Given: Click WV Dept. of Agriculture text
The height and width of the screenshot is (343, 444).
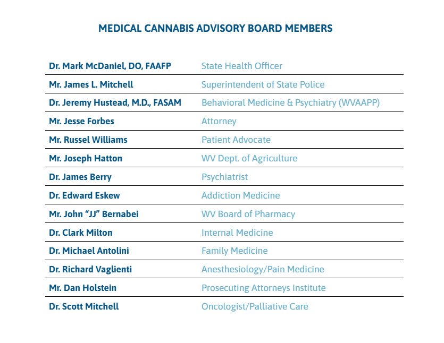Looking at the screenshot, I should tap(249, 158).
